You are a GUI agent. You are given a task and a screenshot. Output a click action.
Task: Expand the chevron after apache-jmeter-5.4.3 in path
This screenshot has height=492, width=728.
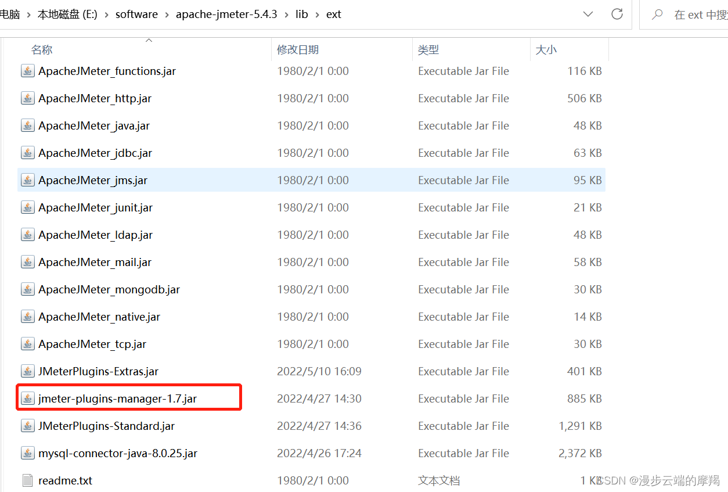click(x=286, y=15)
